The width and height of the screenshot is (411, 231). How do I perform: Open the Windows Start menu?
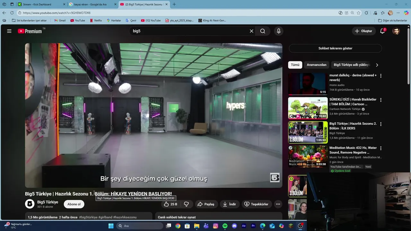(x=111, y=226)
